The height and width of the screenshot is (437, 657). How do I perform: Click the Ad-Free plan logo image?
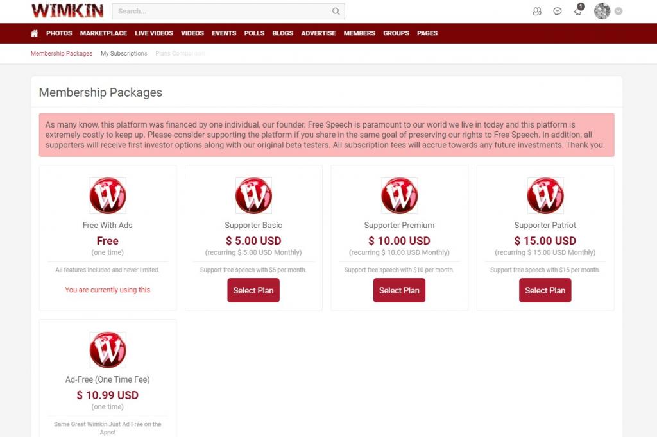(108, 350)
